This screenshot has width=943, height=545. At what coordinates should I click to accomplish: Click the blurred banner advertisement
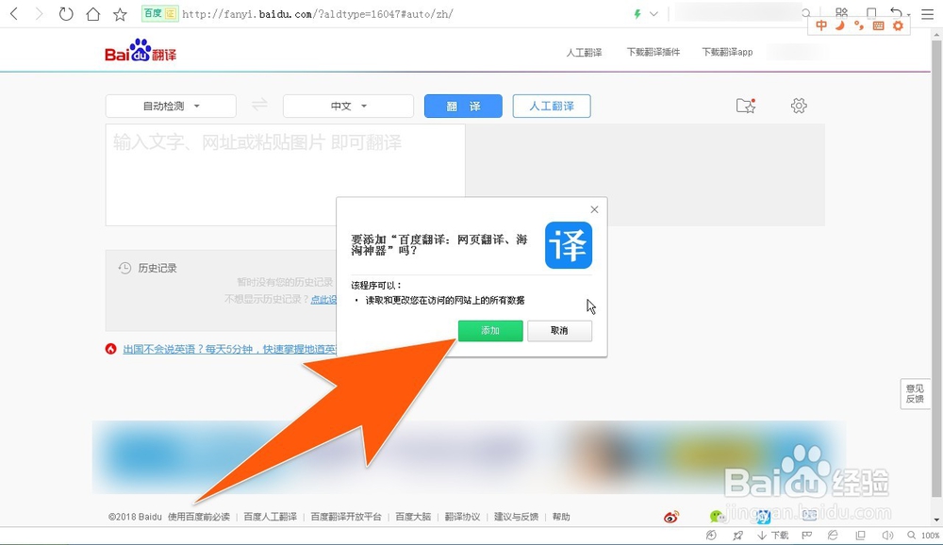469,457
